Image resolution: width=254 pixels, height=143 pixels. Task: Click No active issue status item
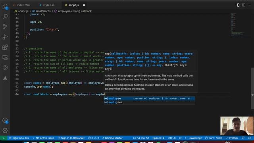tap(43, 138)
